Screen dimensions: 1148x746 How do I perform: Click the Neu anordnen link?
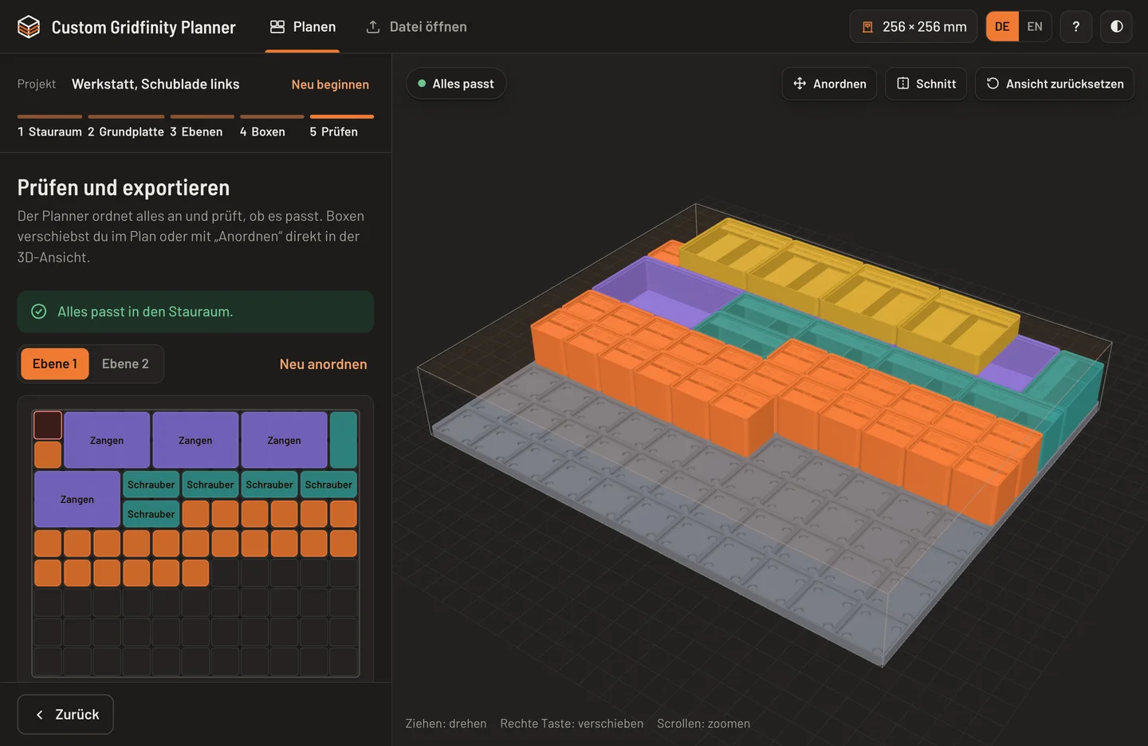click(x=323, y=364)
